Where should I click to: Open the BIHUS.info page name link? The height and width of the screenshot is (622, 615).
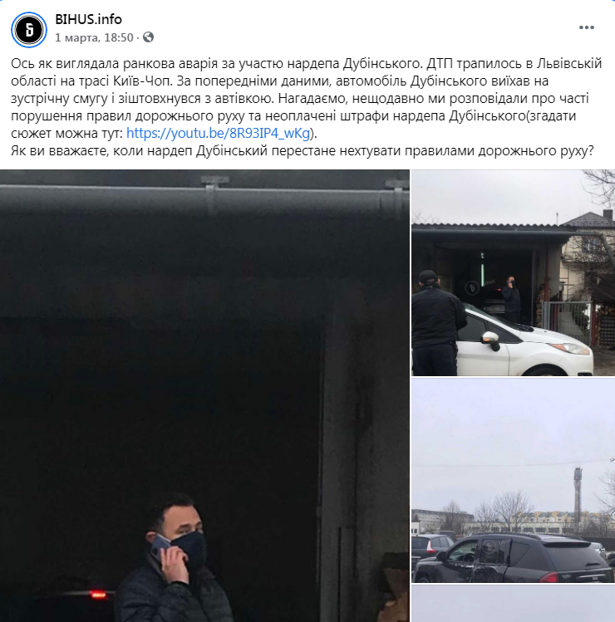tap(88, 18)
